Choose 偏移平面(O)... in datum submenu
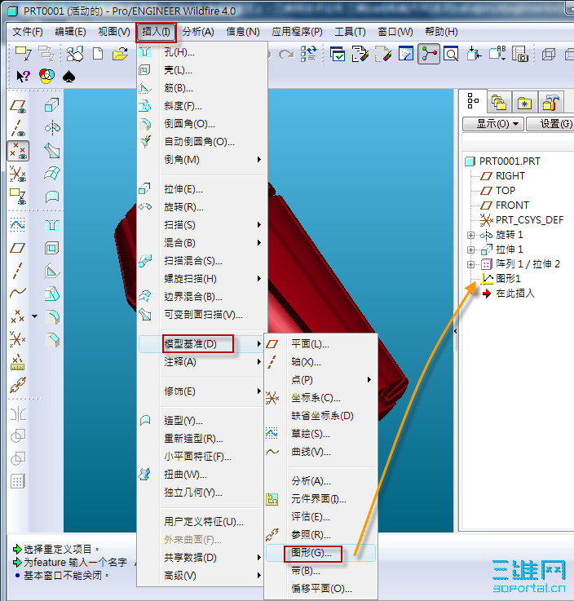The width and height of the screenshot is (574, 601). click(320, 588)
